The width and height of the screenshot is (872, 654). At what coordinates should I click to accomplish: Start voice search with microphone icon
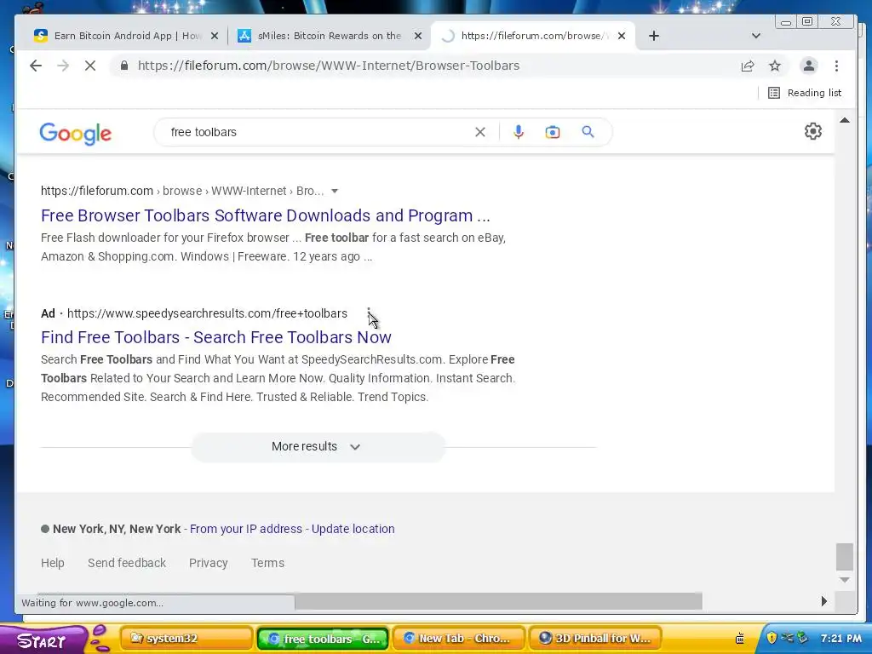(x=519, y=132)
